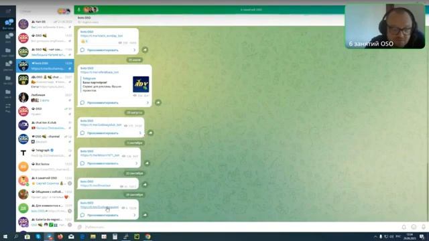Forward the post dated 3 сентября

tap(147, 163)
